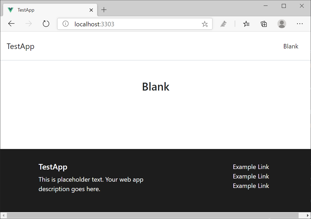The image size is (311, 219).
Task: Add page to favorites star icon
Action: (205, 24)
